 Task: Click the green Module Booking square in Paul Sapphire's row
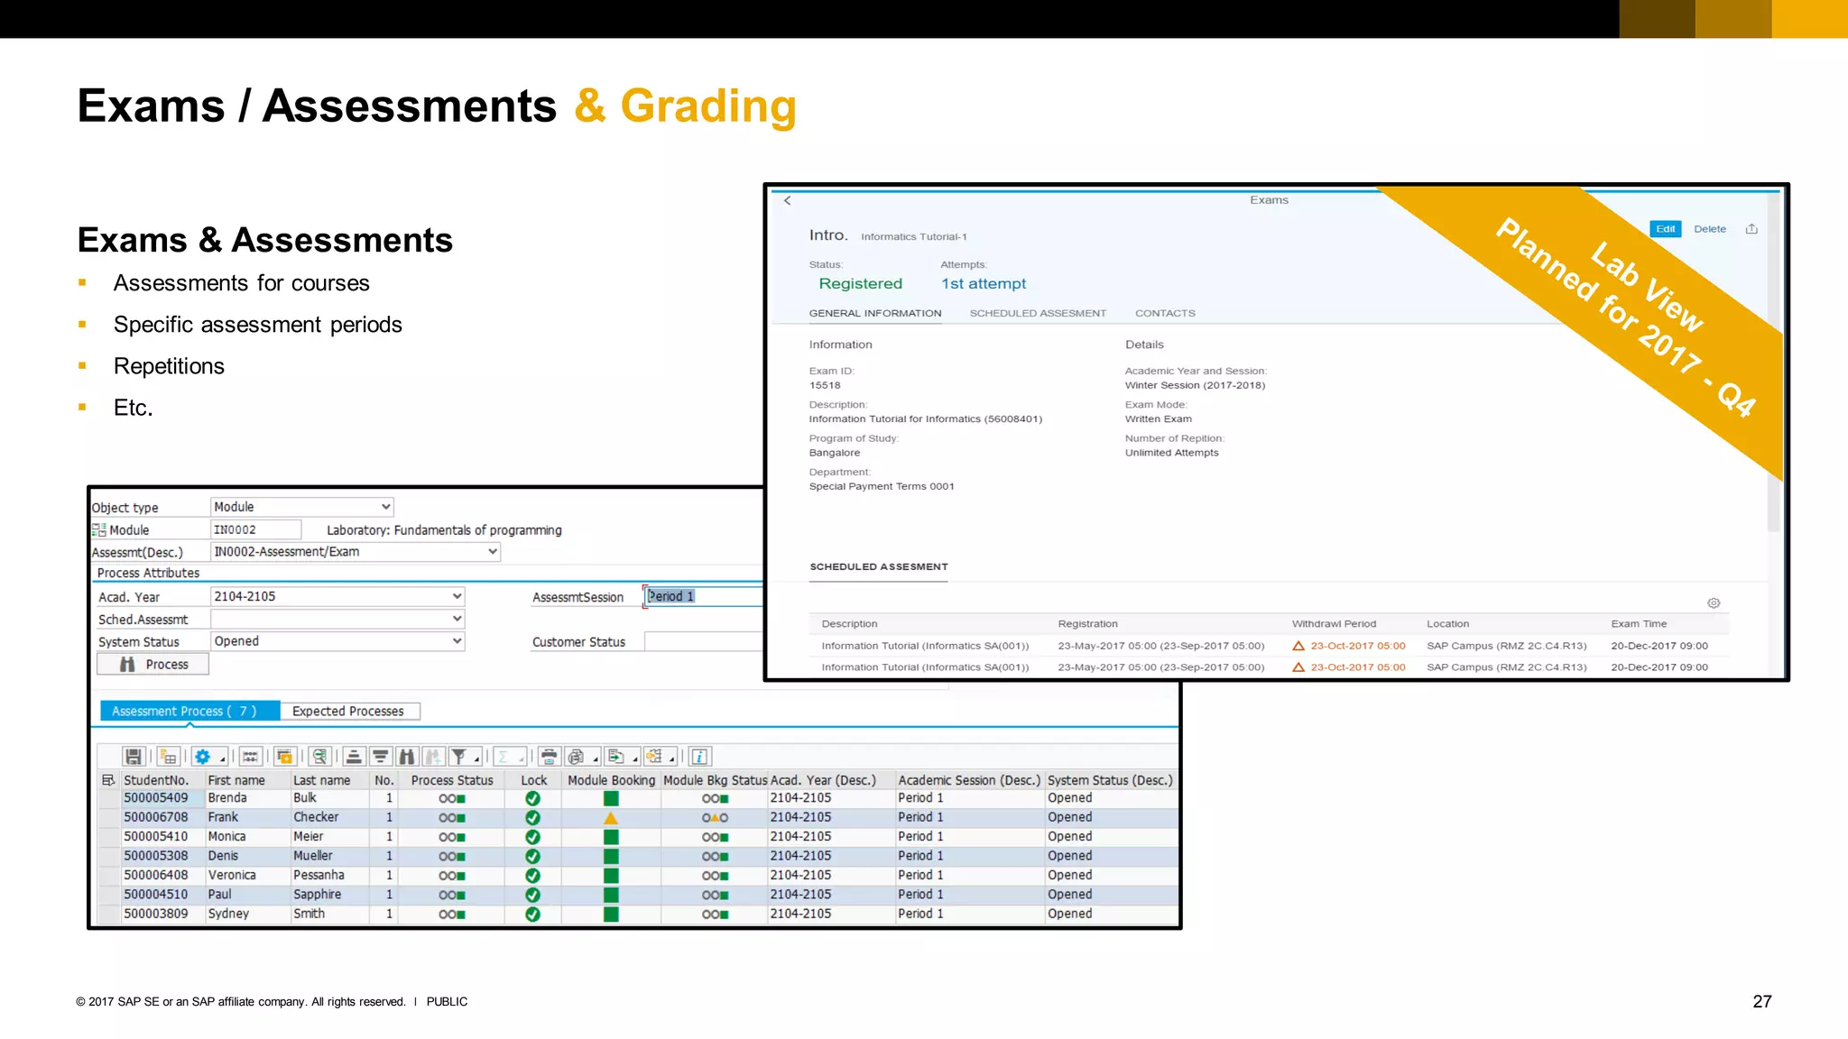[611, 895]
